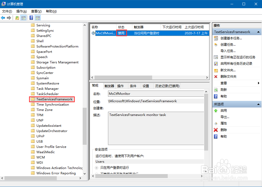Viewport: 262px width, 187px height.
Task: Sort by the 上次运行时间 column header
Action: click(x=196, y=27)
